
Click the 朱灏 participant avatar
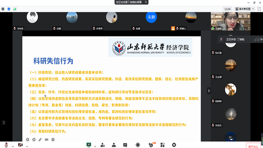pyautogui.click(x=151, y=17)
